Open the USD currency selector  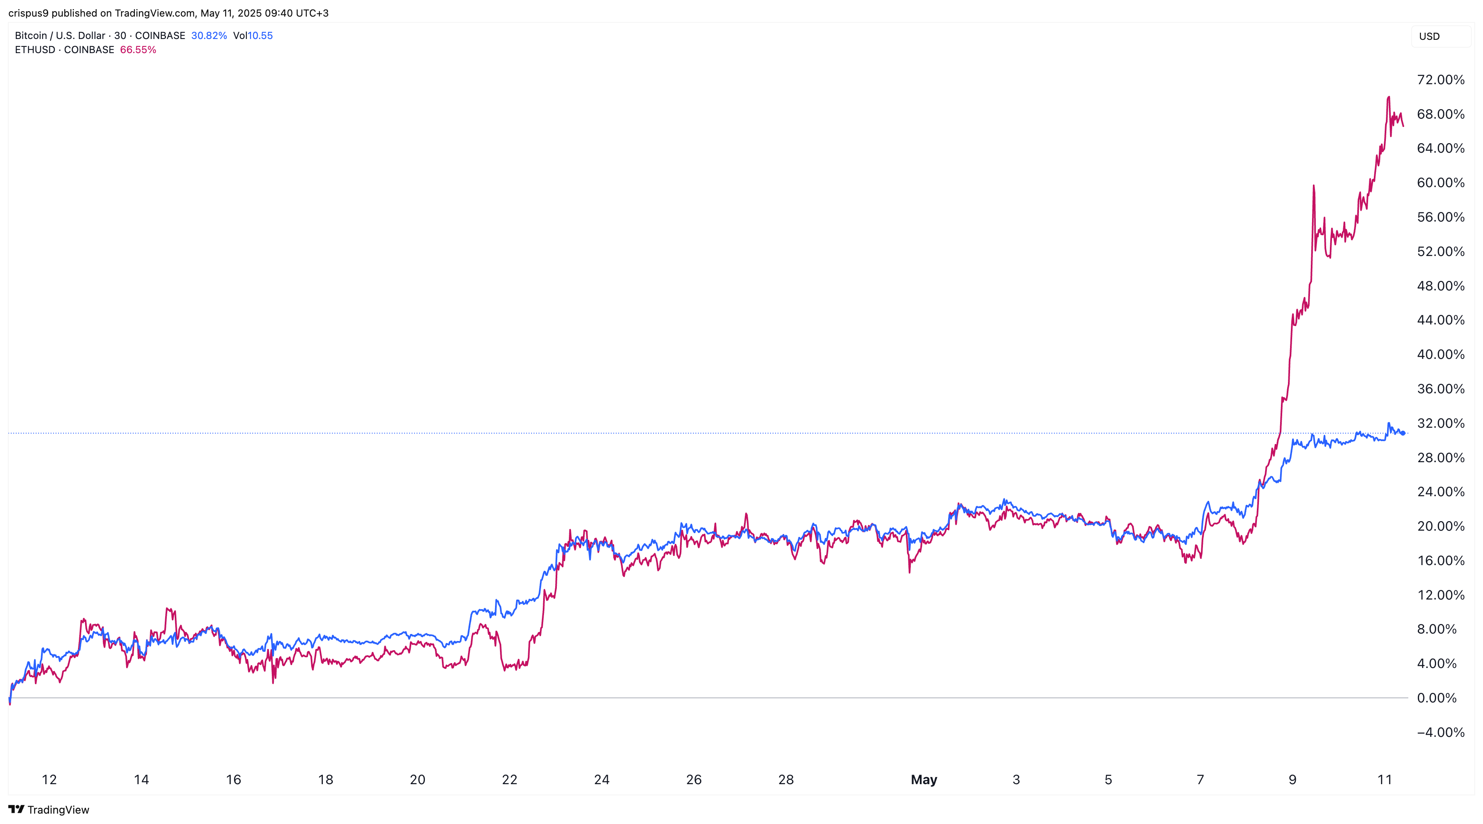tap(1440, 36)
